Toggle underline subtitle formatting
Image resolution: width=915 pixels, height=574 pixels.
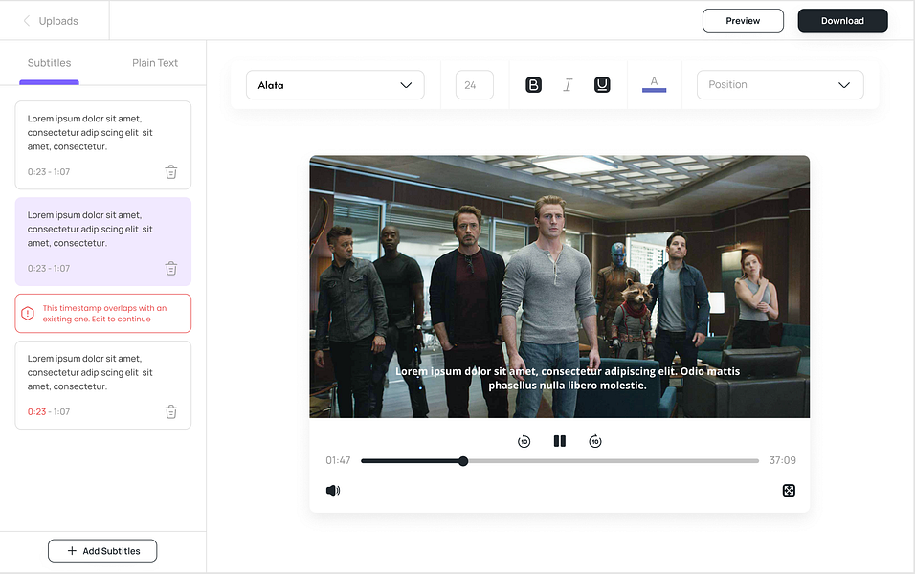click(602, 85)
